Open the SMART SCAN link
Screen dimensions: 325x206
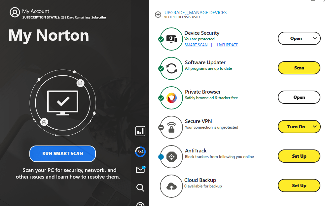click(196, 45)
